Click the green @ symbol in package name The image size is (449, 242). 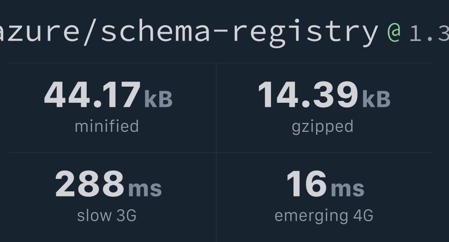pos(394,32)
